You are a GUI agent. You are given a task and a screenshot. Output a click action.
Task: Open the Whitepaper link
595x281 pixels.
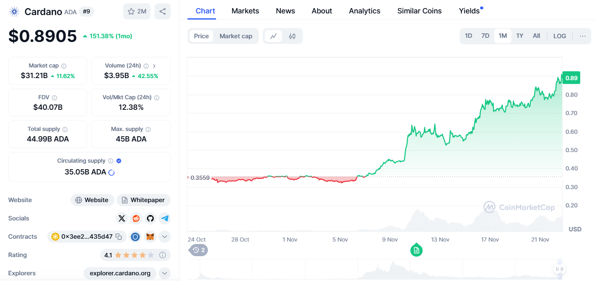[143, 200]
